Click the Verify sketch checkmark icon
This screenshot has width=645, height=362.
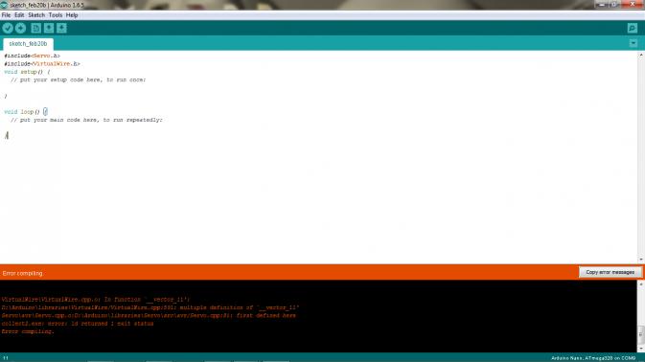click(x=8, y=28)
